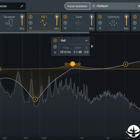Remove the Gate module
140x140 pixels.
coord(65,28)
